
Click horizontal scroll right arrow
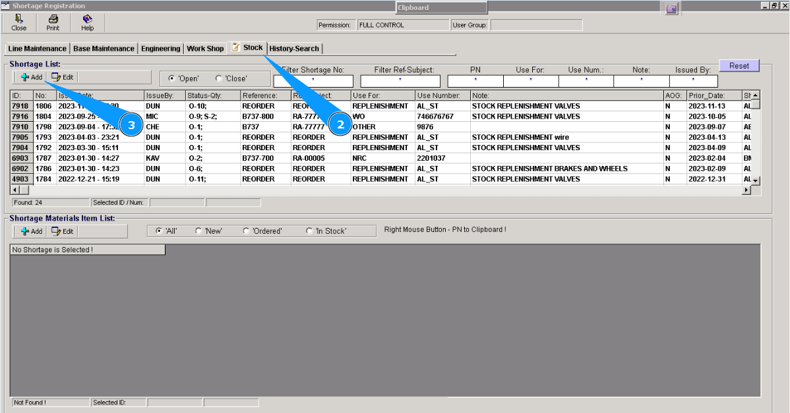[x=746, y=190]
